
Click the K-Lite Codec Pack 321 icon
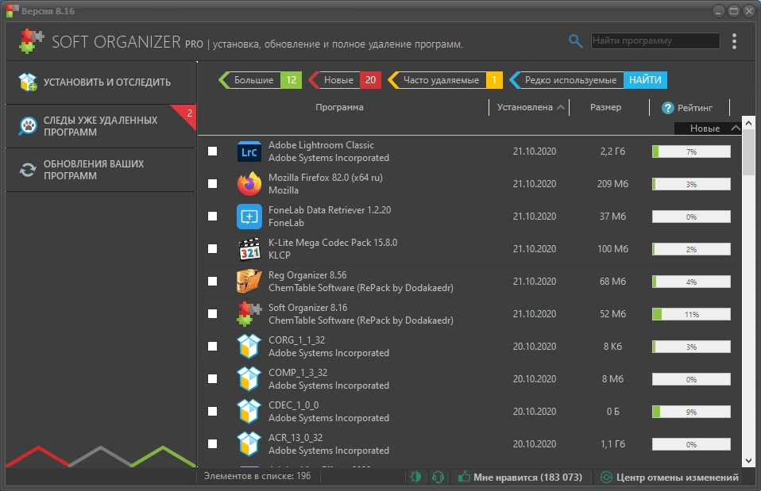249,248
